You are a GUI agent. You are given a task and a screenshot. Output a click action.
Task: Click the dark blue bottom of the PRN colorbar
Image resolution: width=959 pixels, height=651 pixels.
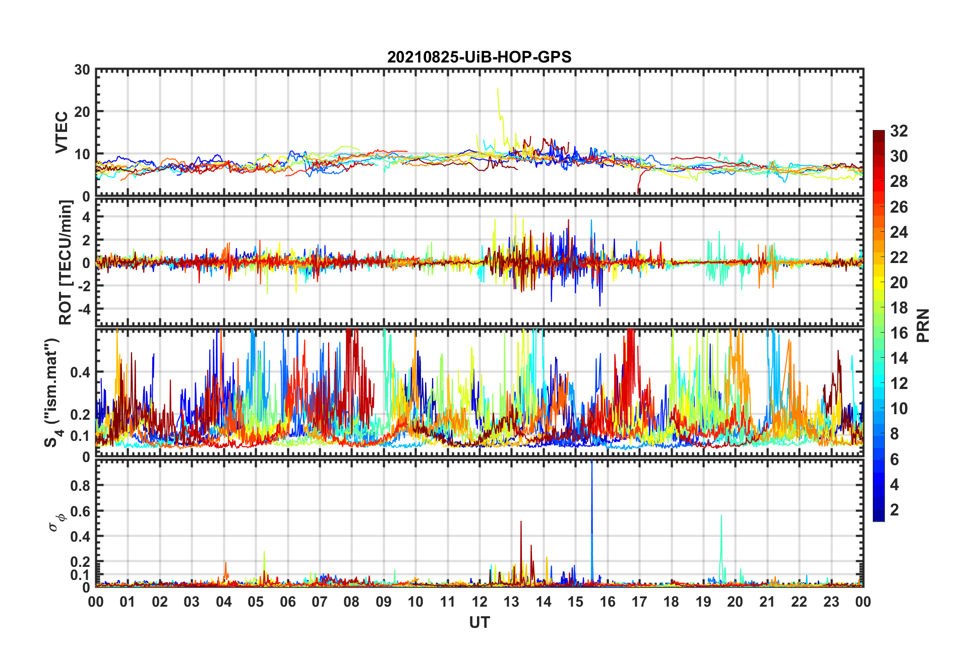[x=878, y=517]
